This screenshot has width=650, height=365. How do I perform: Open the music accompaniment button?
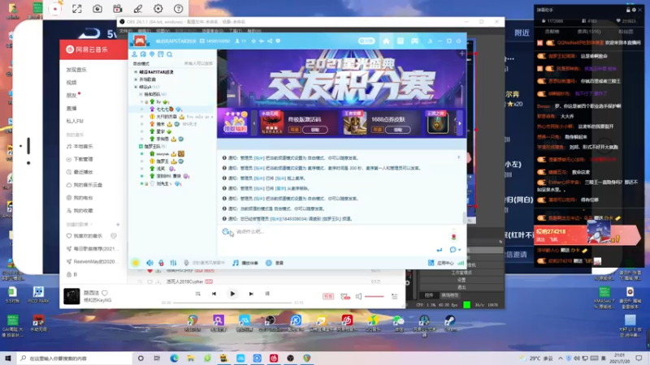[245, 263]
